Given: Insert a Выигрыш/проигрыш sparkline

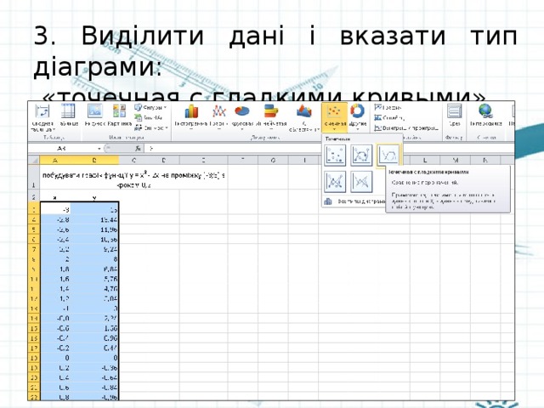Looking at the screenshot, I should (406, 128).
